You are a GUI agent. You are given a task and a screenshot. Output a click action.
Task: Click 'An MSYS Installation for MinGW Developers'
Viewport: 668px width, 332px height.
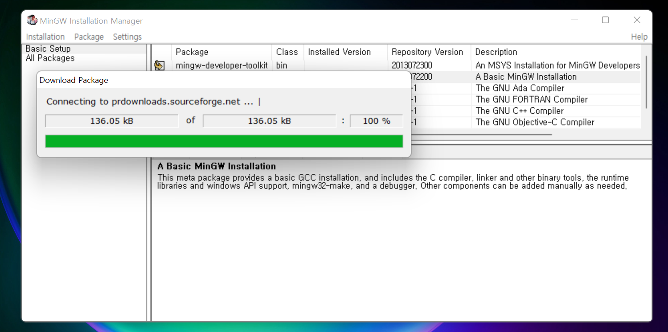click(557, 66)
